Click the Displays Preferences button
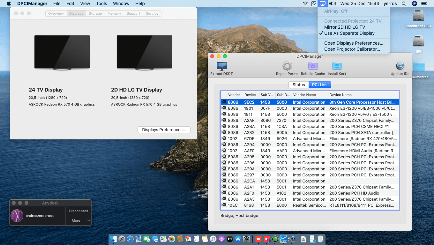 click(x=164, y=130)
